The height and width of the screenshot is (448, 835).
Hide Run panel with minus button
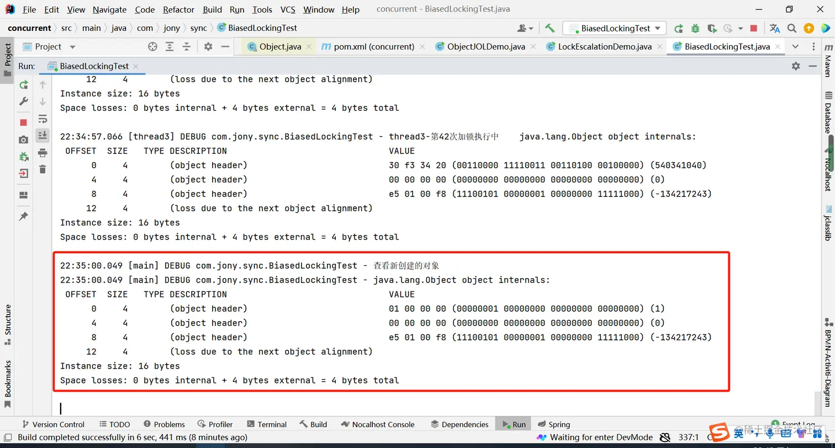[812, 66]
